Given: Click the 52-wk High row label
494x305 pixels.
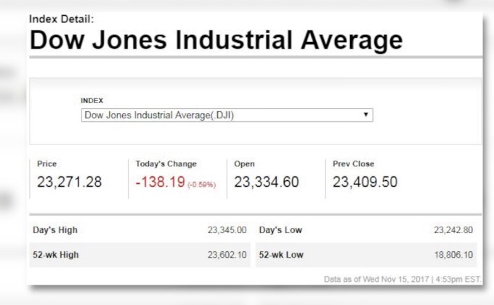Looking at the screenshot, I should click(x=55, y=255).
